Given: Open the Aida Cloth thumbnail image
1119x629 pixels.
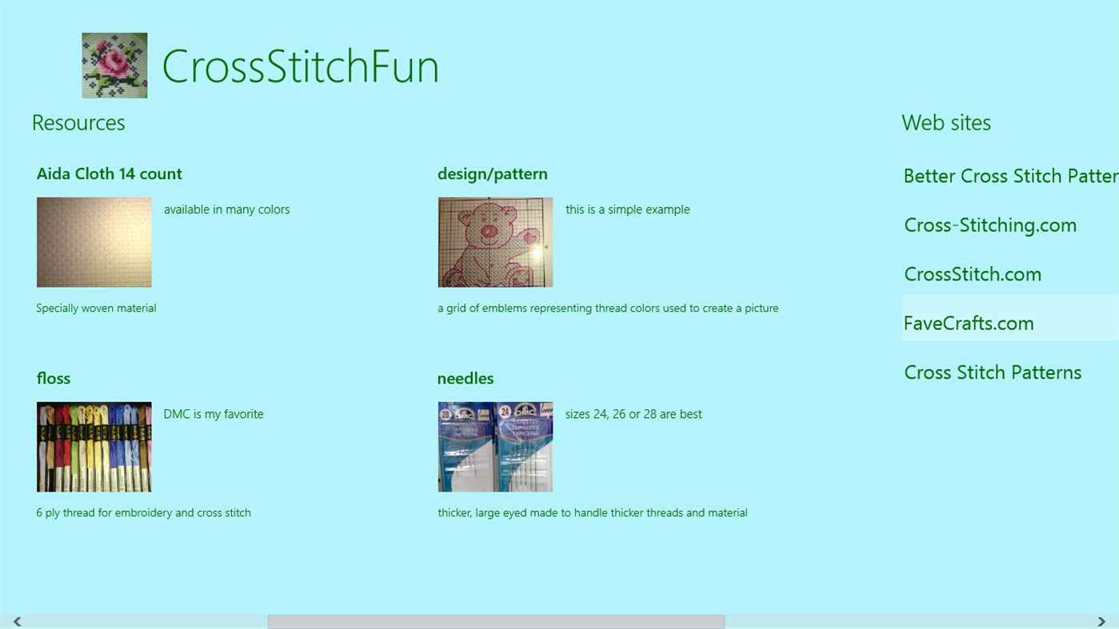Looking at the screenshot, I should click(94, 242).
